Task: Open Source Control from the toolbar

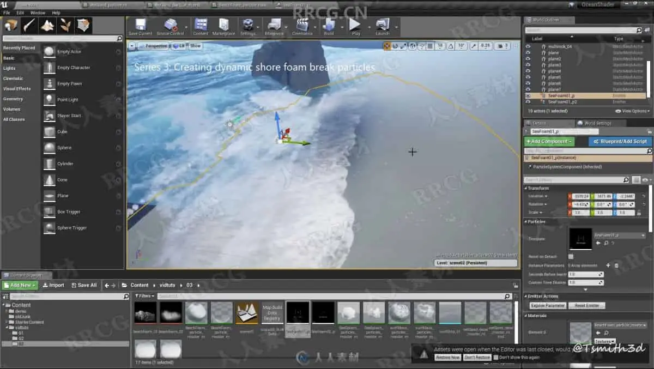Action: point(170,27)
